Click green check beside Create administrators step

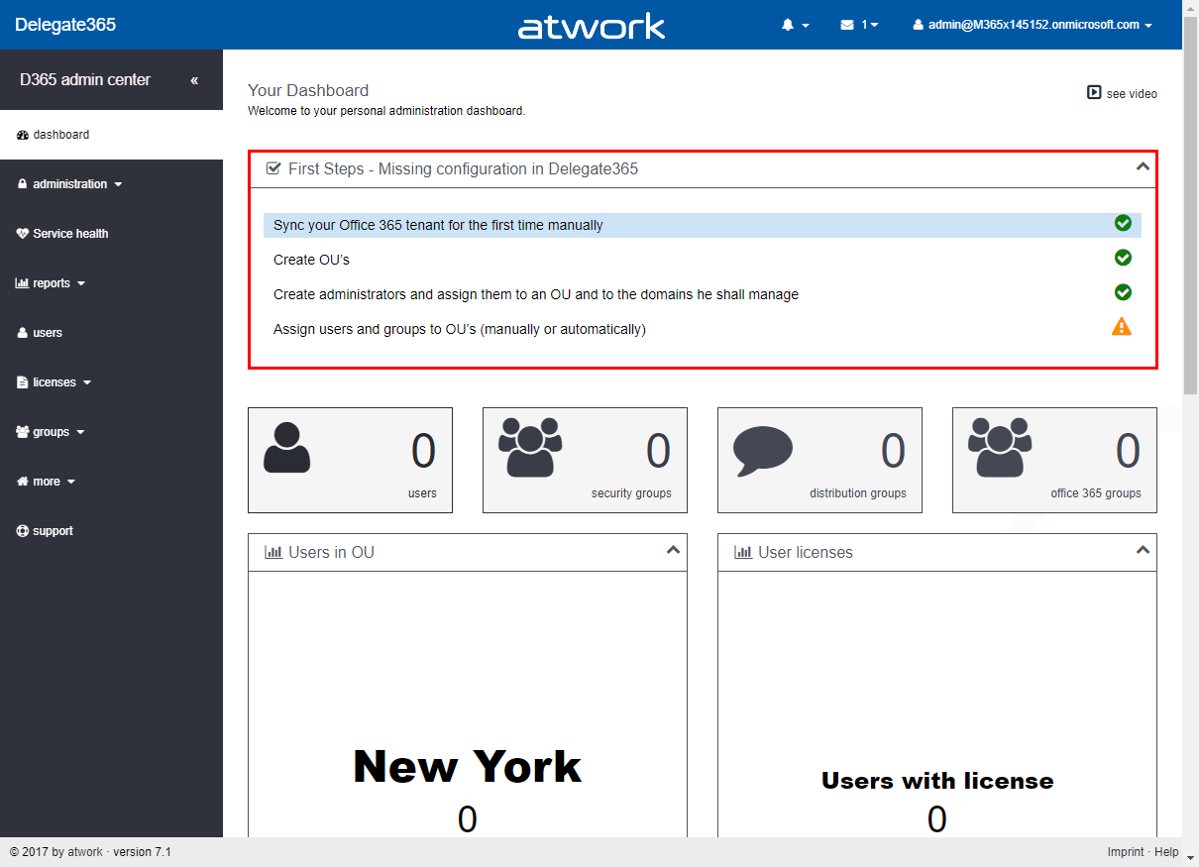click(1123, 292)
